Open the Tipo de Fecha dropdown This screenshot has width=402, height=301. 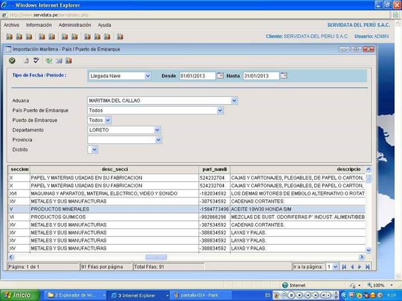[148, 76]
